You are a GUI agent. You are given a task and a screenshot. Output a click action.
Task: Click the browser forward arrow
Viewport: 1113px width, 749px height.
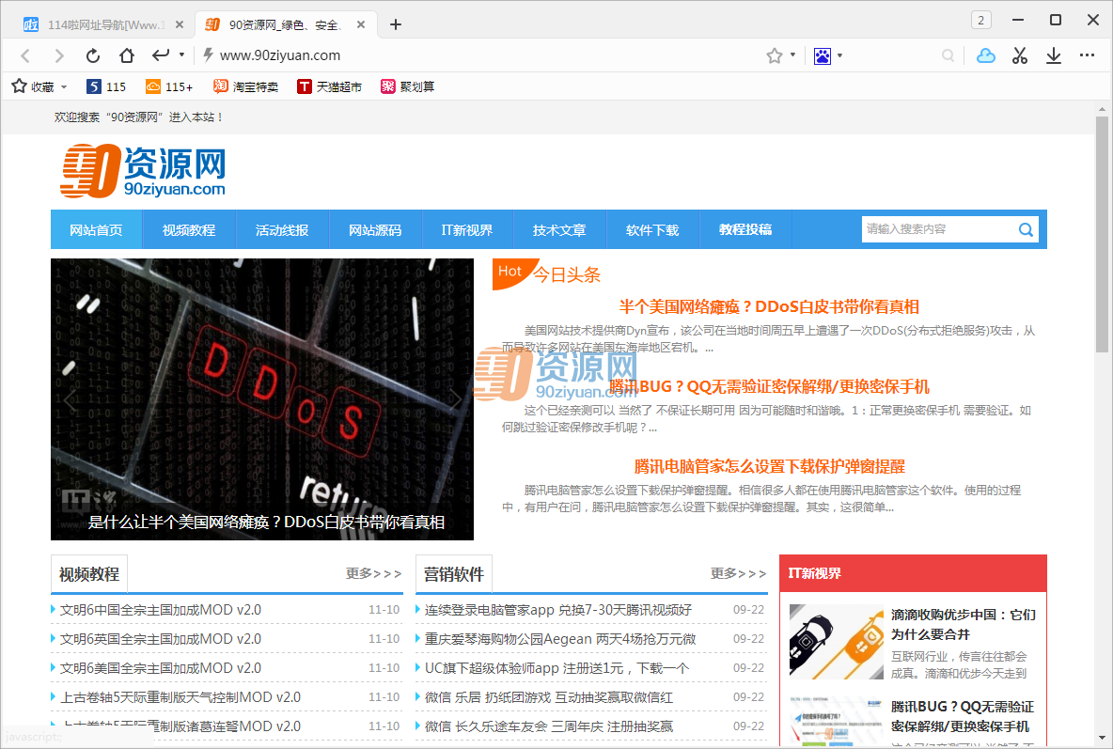point(59,55)
